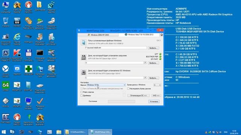Click tools icon right of WinNTSetup tabs
Viewport: 241px width, 135px height.
[x=162, y=35]
